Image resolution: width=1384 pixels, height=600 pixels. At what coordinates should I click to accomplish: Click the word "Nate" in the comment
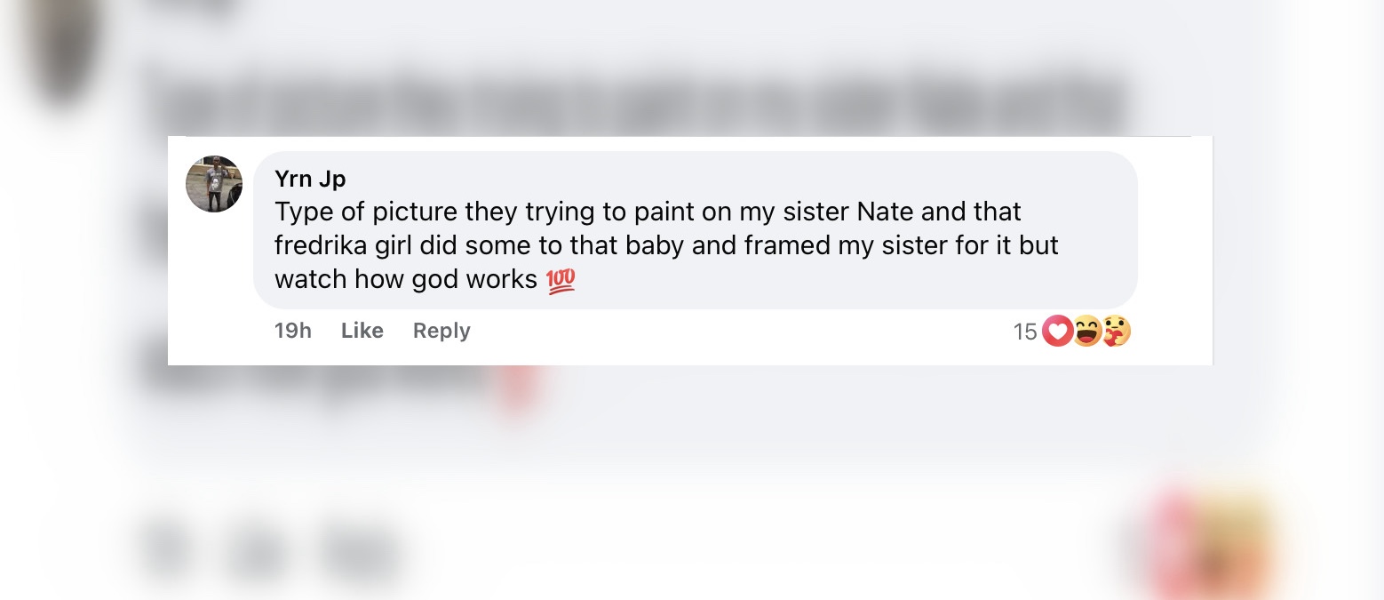[x=887, y=212]
